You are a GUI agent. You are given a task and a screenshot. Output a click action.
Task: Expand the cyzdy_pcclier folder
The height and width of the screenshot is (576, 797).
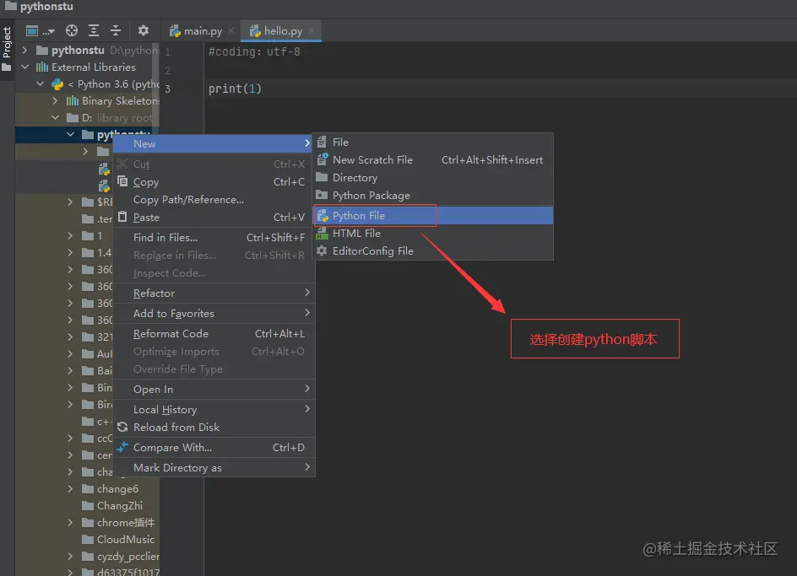(x=70, y=557)
